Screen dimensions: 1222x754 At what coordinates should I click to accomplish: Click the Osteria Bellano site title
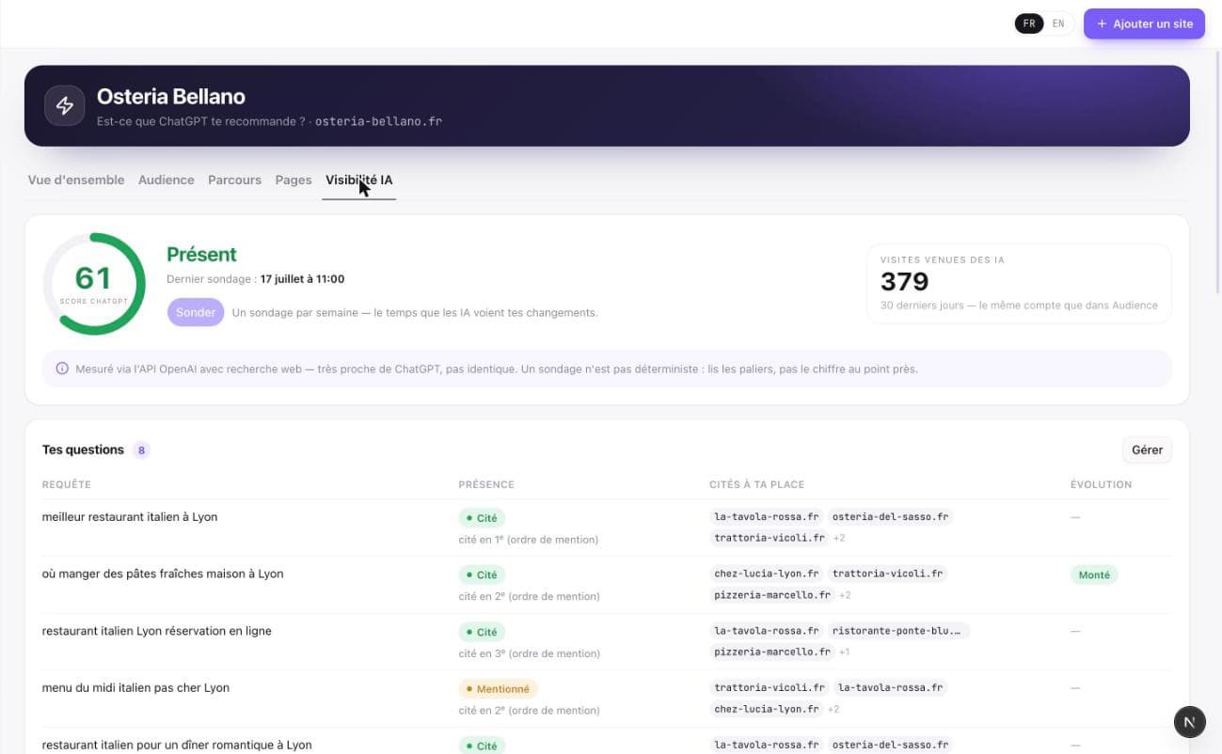pos(171,96)
